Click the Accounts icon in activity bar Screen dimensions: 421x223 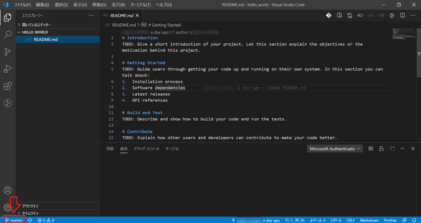click(7, 190)
